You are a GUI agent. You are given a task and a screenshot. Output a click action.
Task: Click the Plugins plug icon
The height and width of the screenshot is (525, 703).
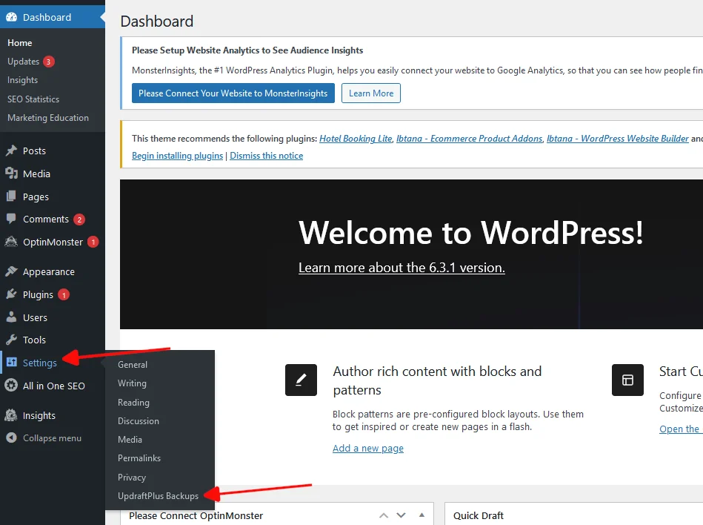click(11, 294)
